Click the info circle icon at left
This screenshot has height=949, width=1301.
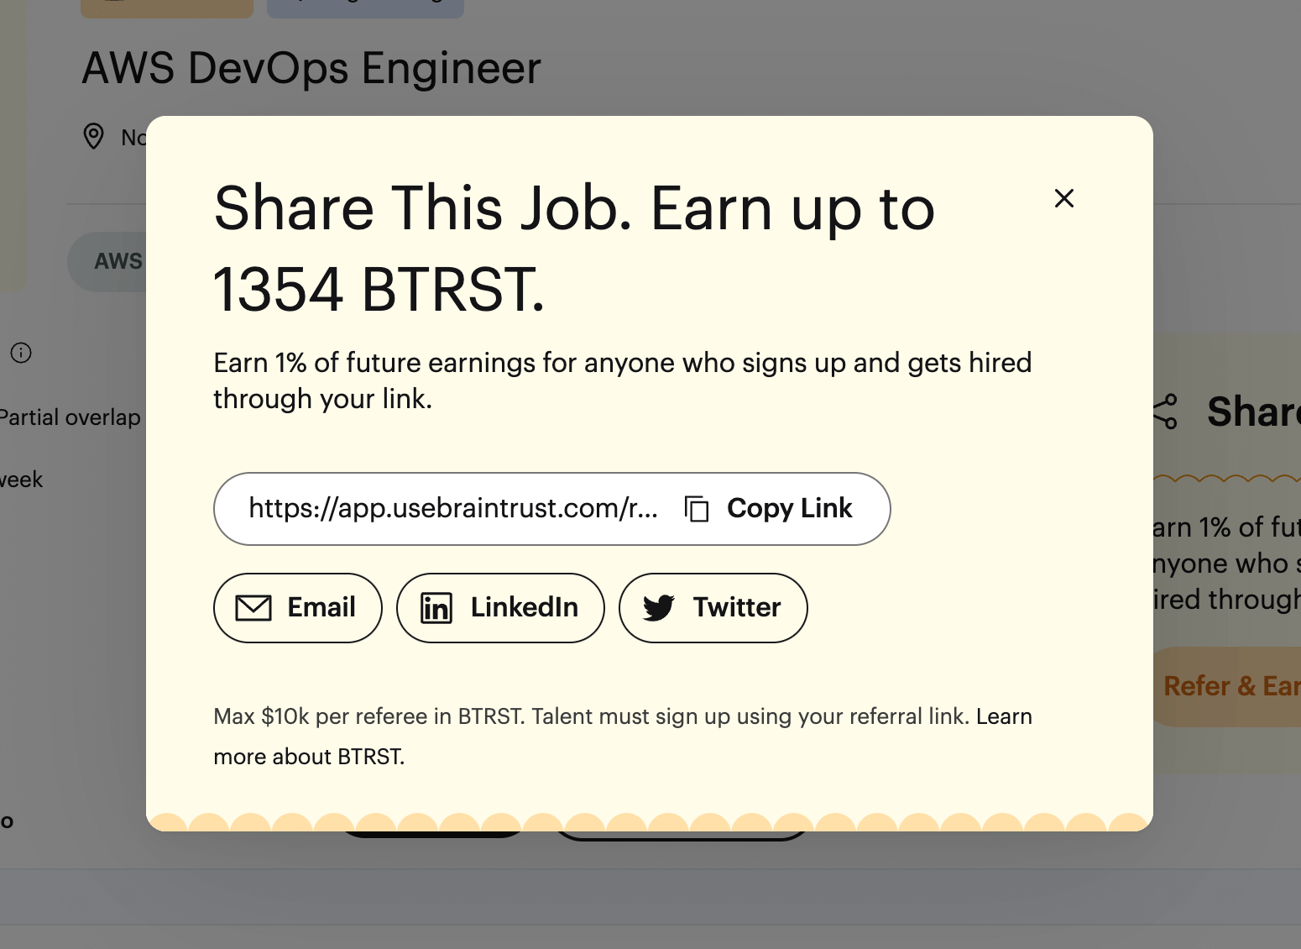21,353
